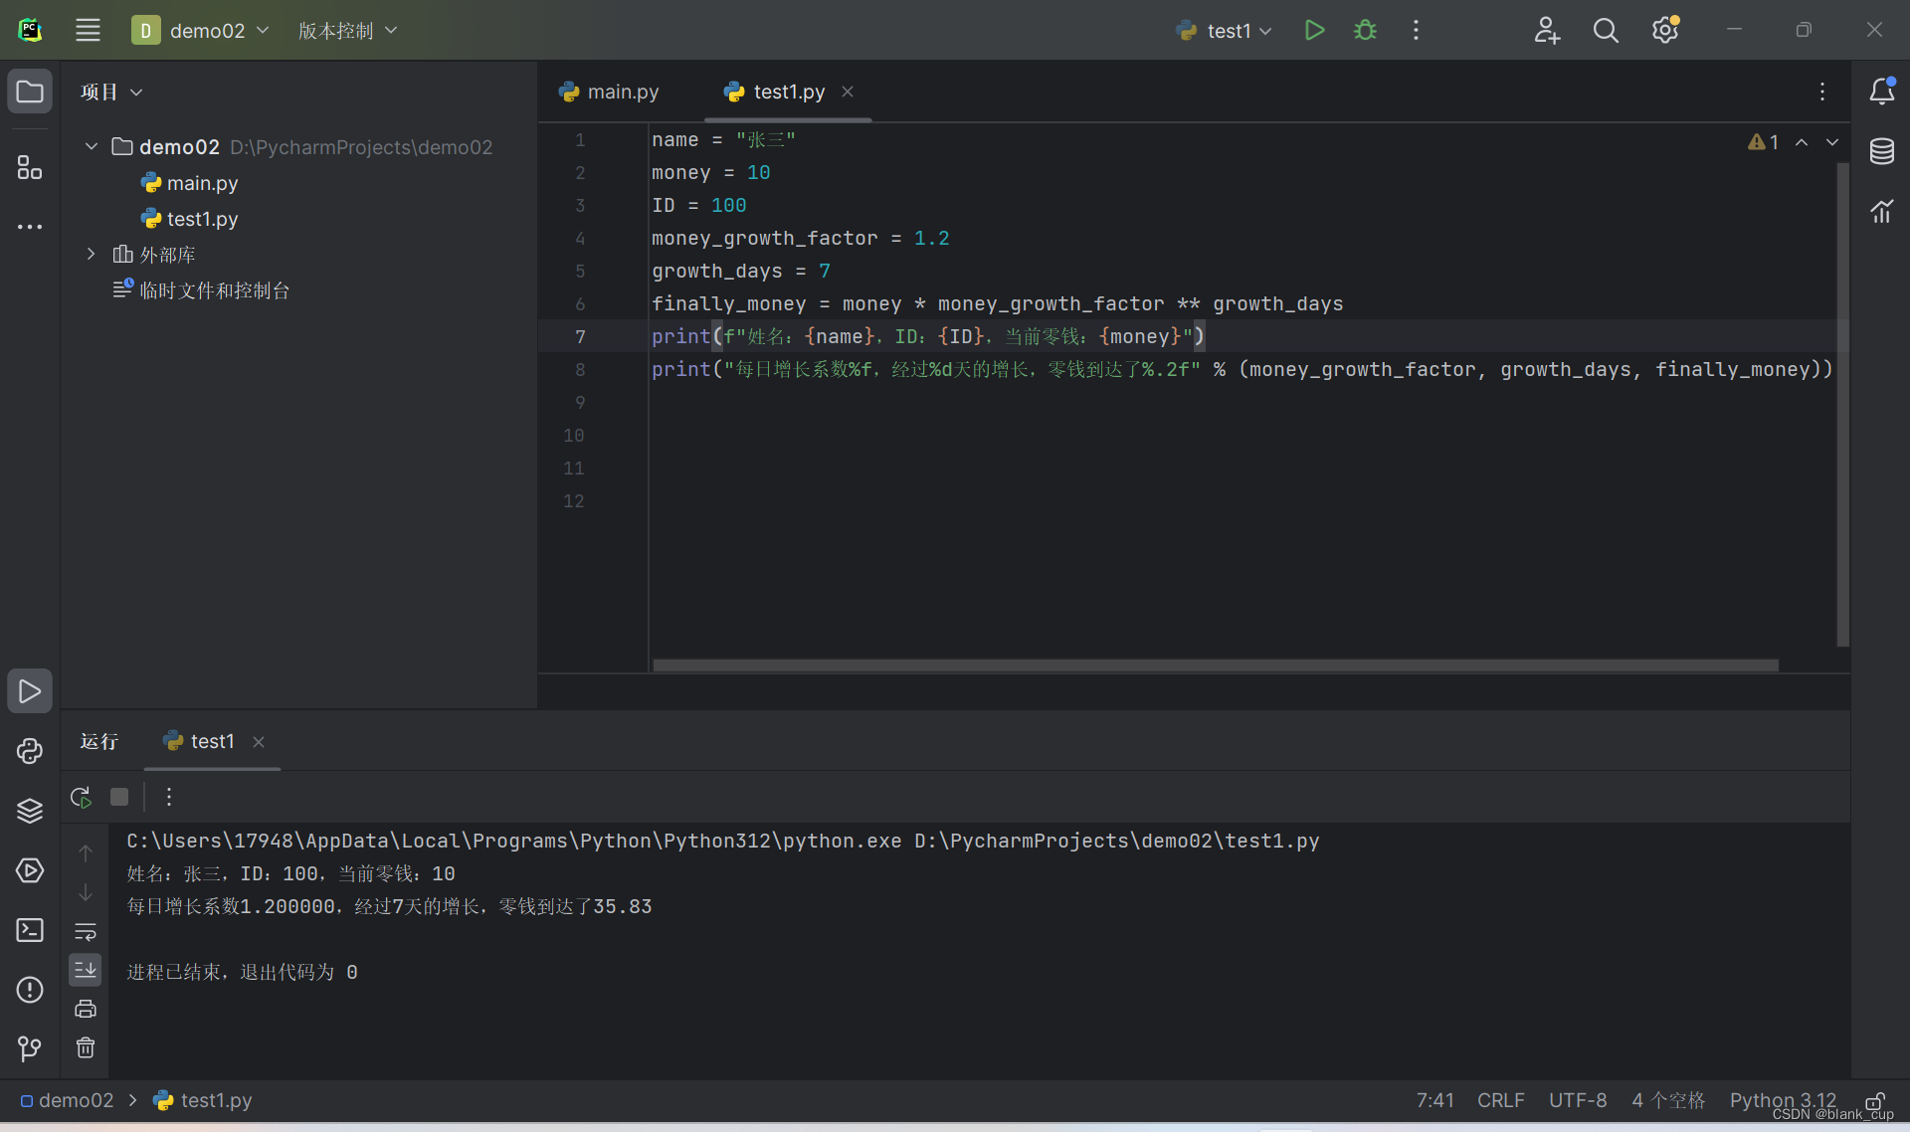Click the Python 3.12 interpreter status
The height and width of the screenshot is (1132, 1910).
1783,1100
